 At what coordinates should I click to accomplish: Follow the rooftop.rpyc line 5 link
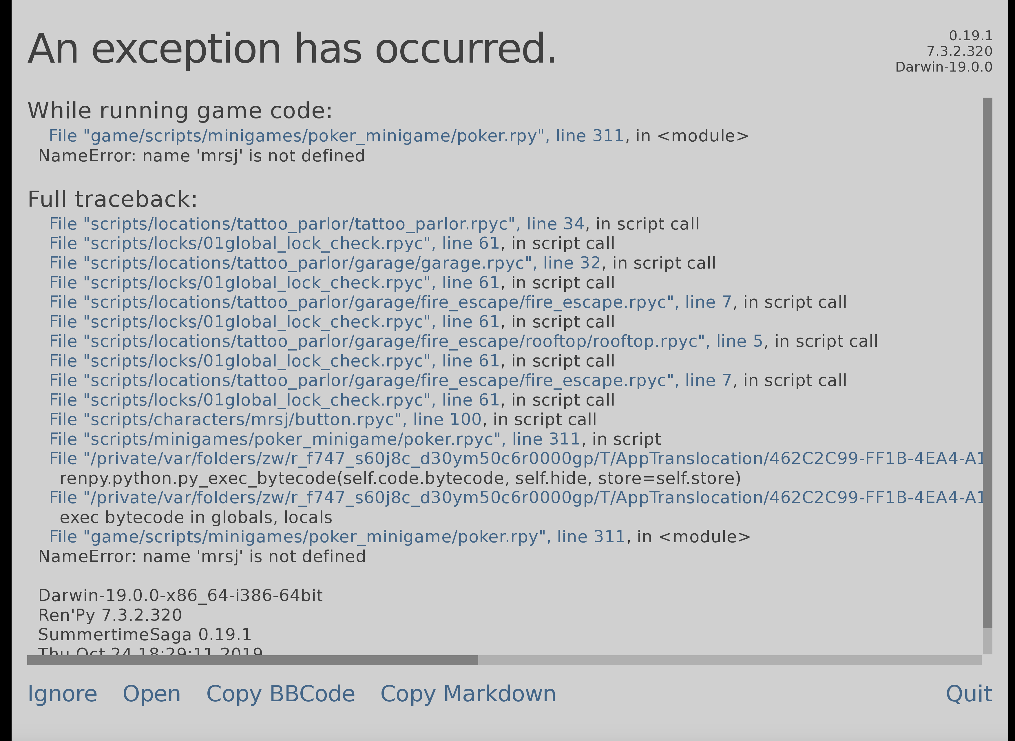coord(406,341)
